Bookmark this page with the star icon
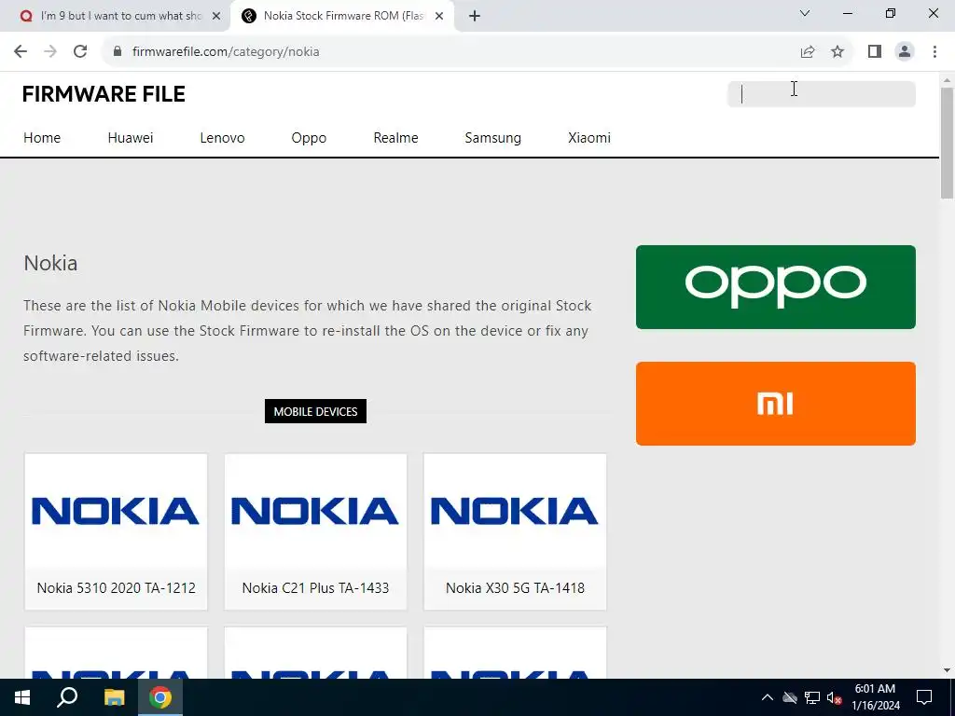The height and width of the screenshot is (716, 955). pos(837,52)
